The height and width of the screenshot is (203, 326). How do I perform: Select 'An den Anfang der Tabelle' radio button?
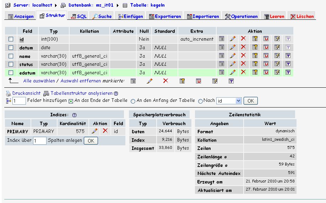point(133,101)
